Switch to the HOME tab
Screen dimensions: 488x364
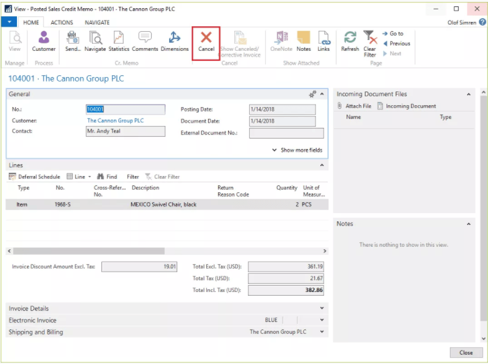tap(31, 23)
